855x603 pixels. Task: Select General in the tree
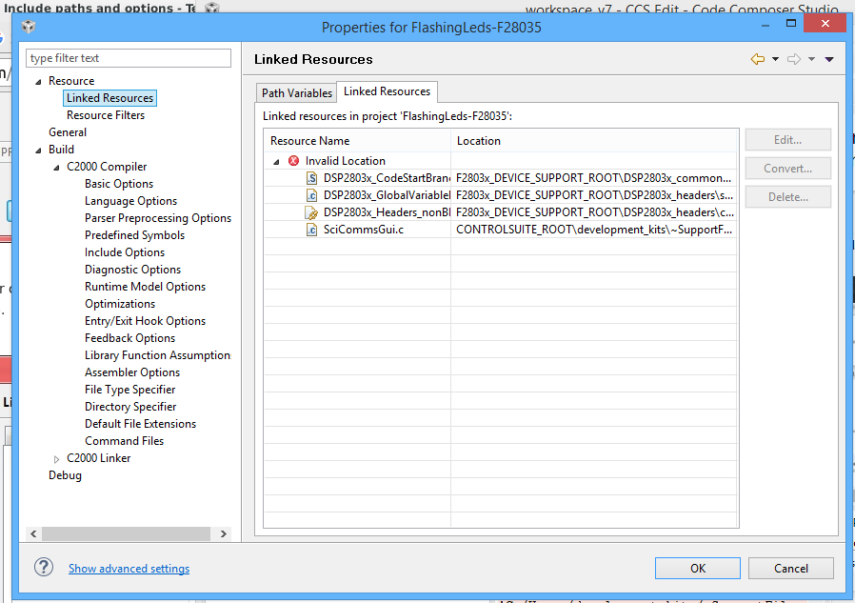(67, 132)
